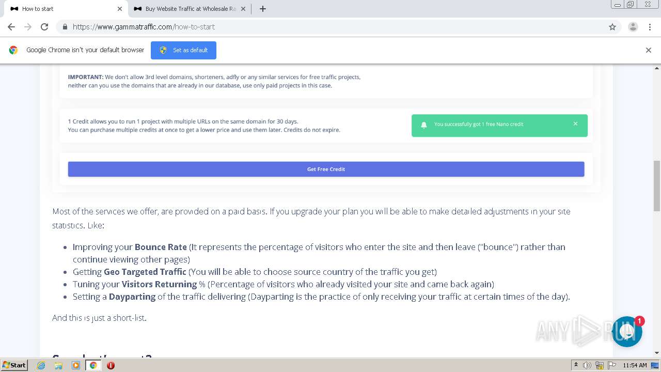Launch Internet Explorer from taskbar
Viewport: 661px width, 372px height.
tap(41, 365)
